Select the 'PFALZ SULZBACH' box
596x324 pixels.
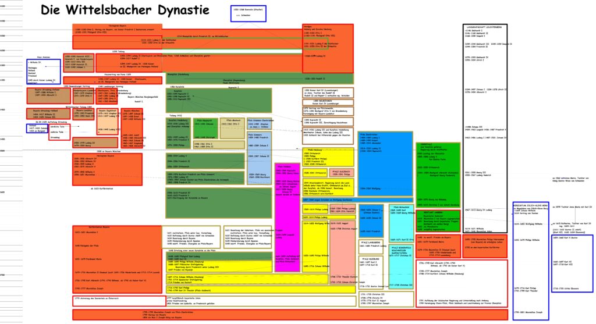[341, 173]
